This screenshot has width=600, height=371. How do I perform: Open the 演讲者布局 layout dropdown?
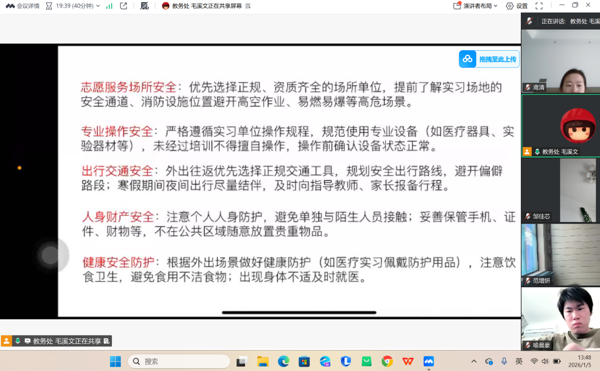(x=475, y=6)
